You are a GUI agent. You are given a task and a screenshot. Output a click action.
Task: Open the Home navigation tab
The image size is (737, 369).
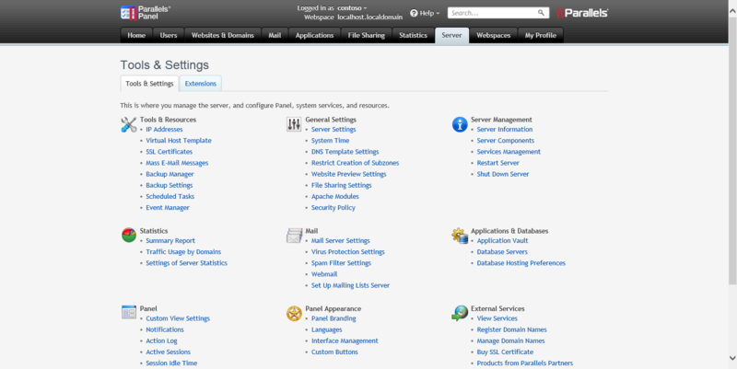136,35
